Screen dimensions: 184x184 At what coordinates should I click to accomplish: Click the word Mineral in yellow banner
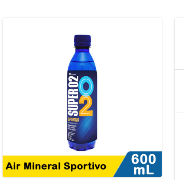click(42, 166)
